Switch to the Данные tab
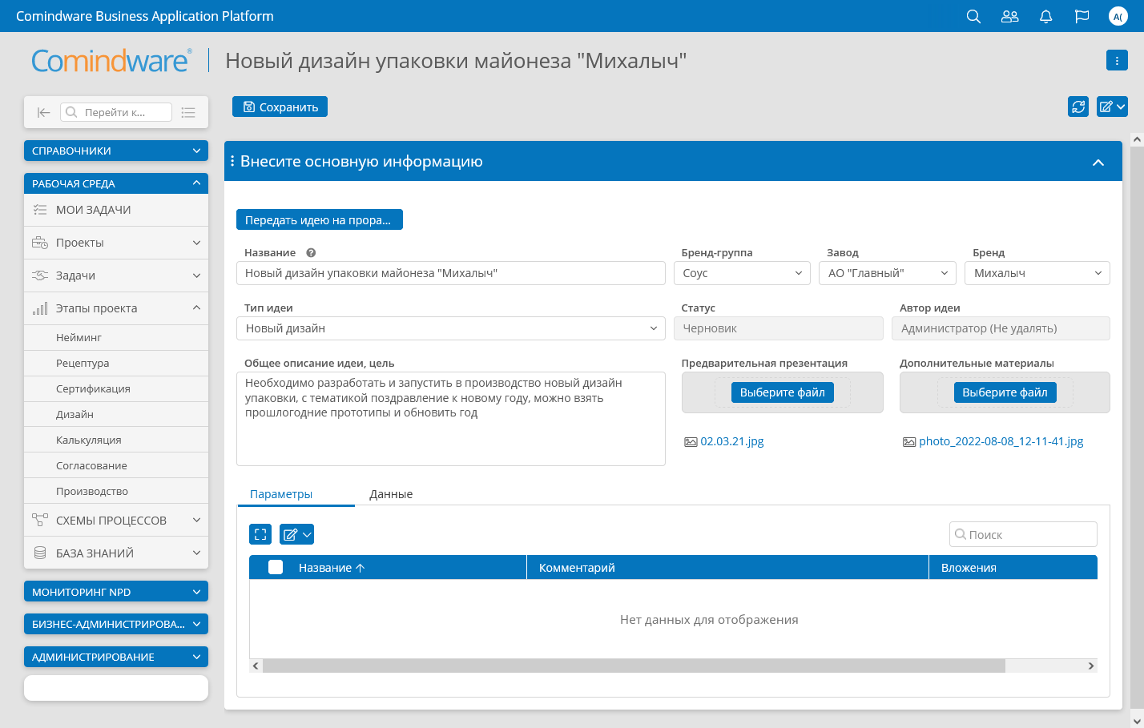 tap(391, 494)
